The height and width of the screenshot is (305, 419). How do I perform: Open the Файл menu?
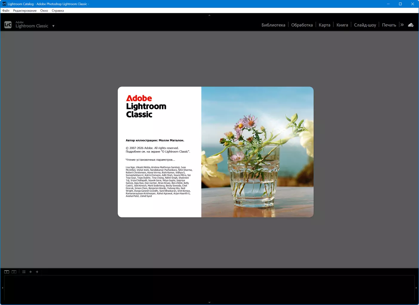6,10
